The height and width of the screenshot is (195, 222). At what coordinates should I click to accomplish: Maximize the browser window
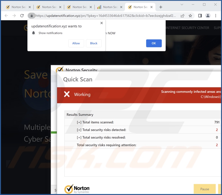[x=204, y=5]
